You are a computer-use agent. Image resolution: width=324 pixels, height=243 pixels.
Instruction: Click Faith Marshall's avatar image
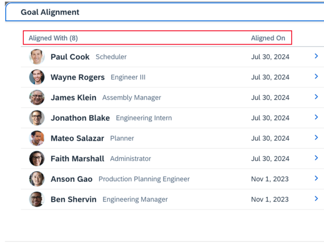[37, 158]
